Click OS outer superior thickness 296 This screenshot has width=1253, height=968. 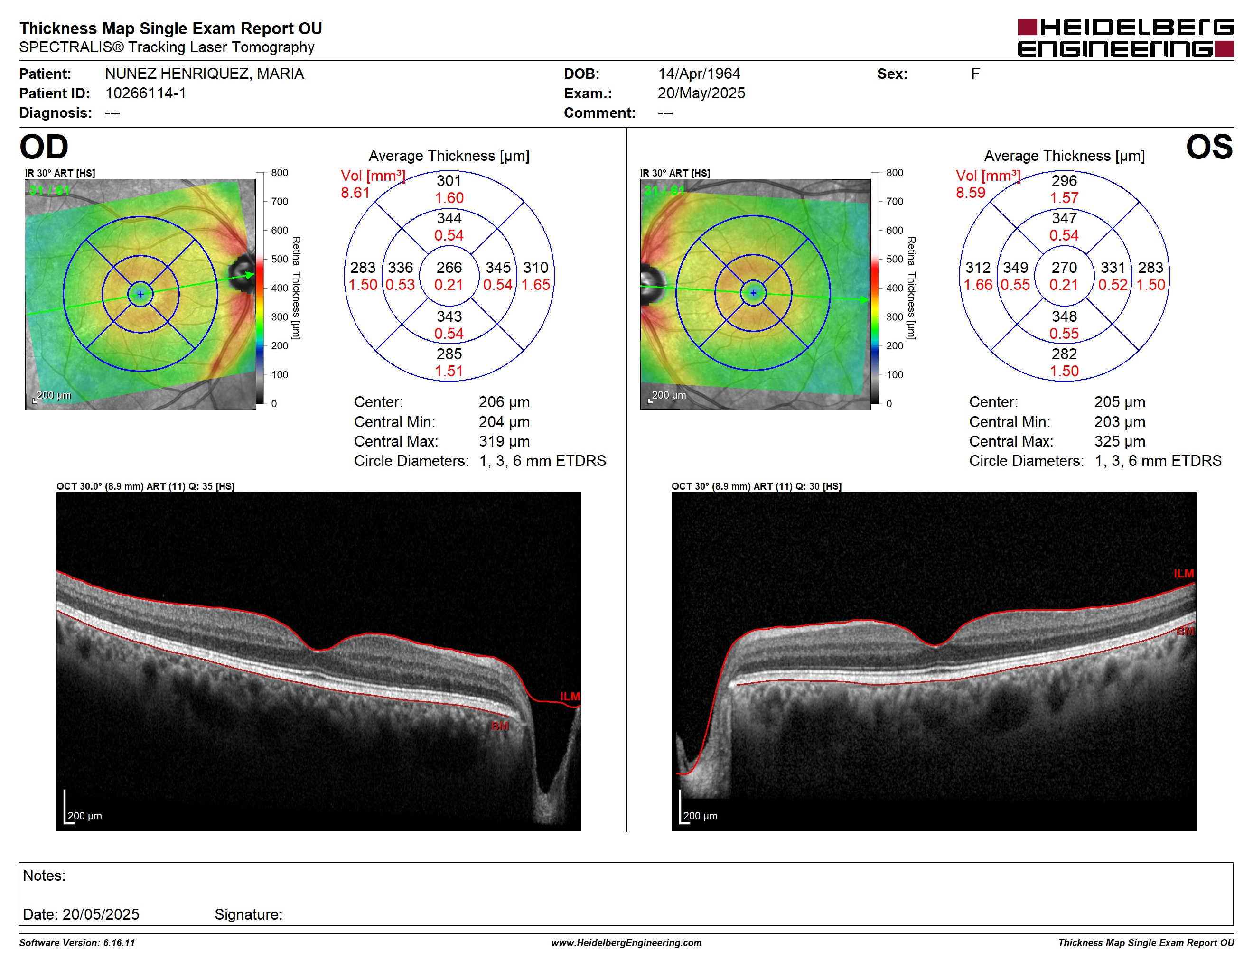coord(1064,181)
